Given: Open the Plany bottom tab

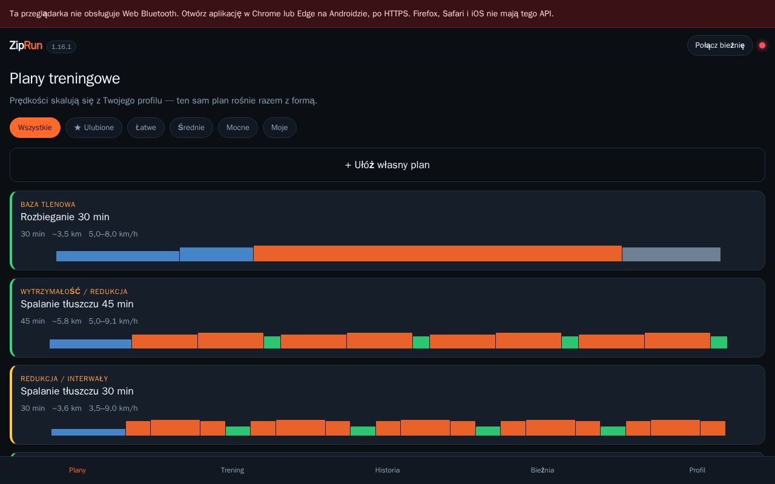Looking at the screenshot, I should 77,470.
